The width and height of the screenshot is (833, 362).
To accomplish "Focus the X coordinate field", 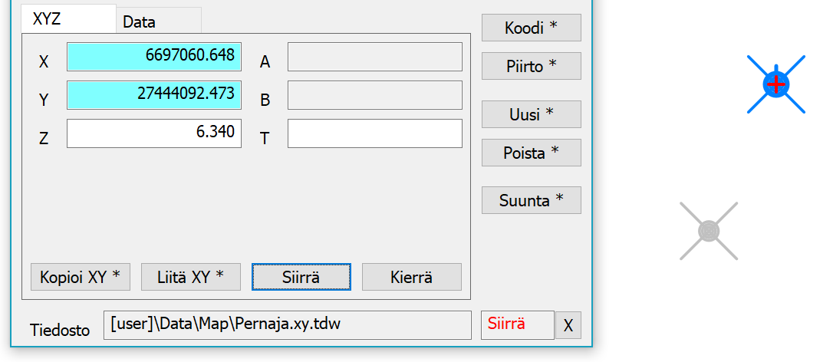I will coord(154,57).
